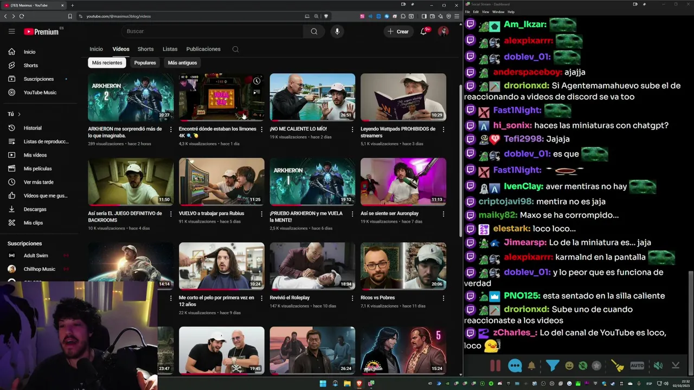This screenshot has height=390, width=694.
Task: Open File Explorer from the taskbar
Action: point(347,384)
